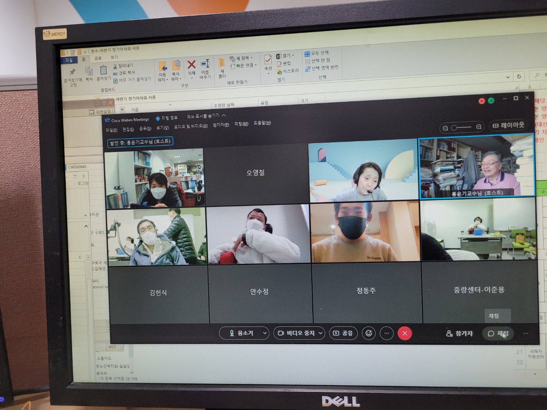Click Explorer 이름 바꾸기 rename icon

(x=205, y=69)
